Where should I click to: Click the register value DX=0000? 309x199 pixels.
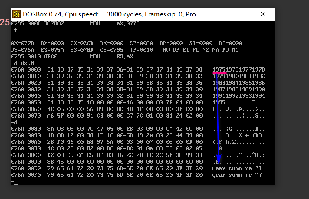[111, 43]
